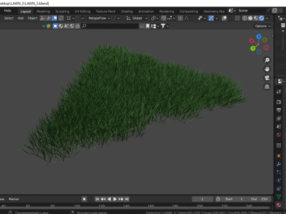Toggle the camera view icon
The width and height of the screenshot is (286, 214).
pos(267,78)
